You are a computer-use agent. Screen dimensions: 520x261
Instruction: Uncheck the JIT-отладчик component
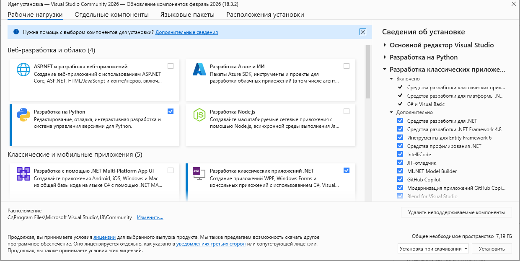(400, 163)
